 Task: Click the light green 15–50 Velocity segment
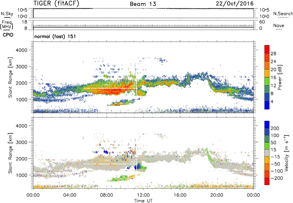(x=267, y=146)
